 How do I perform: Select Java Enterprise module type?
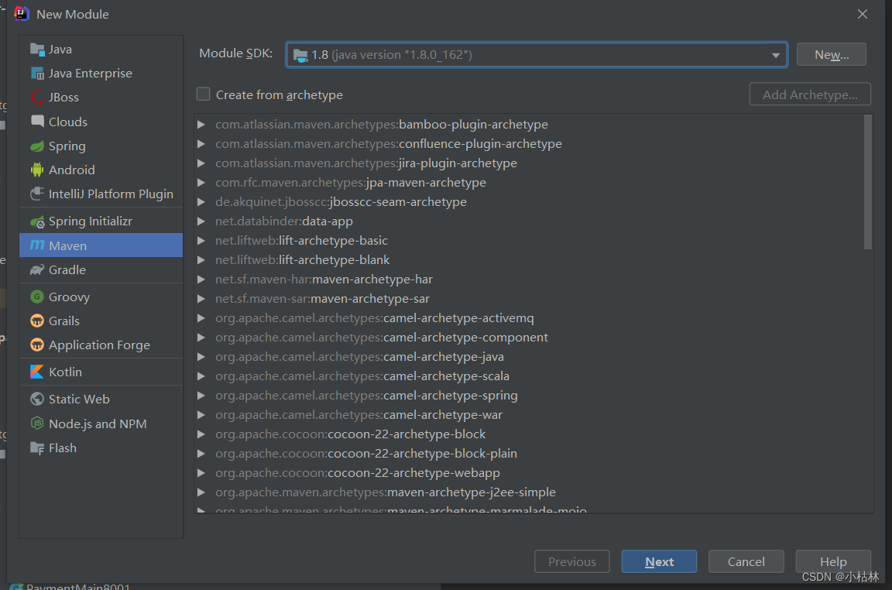coord(90,74)
